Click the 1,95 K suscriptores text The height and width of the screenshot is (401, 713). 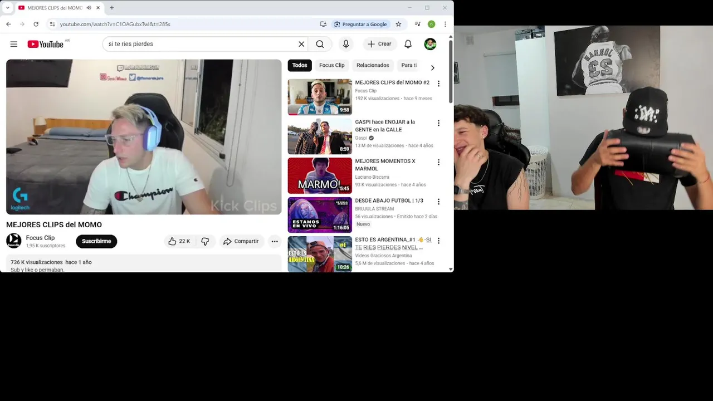[x=46, y=246]
